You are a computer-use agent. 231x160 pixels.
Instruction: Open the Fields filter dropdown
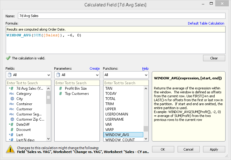point(28,75)
